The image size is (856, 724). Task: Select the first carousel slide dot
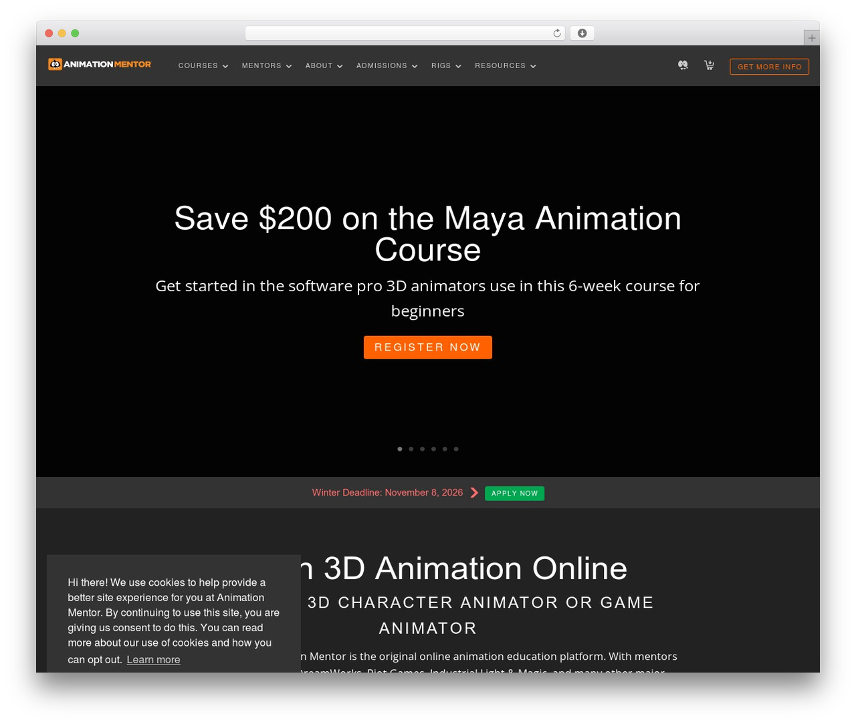point(400,449)
